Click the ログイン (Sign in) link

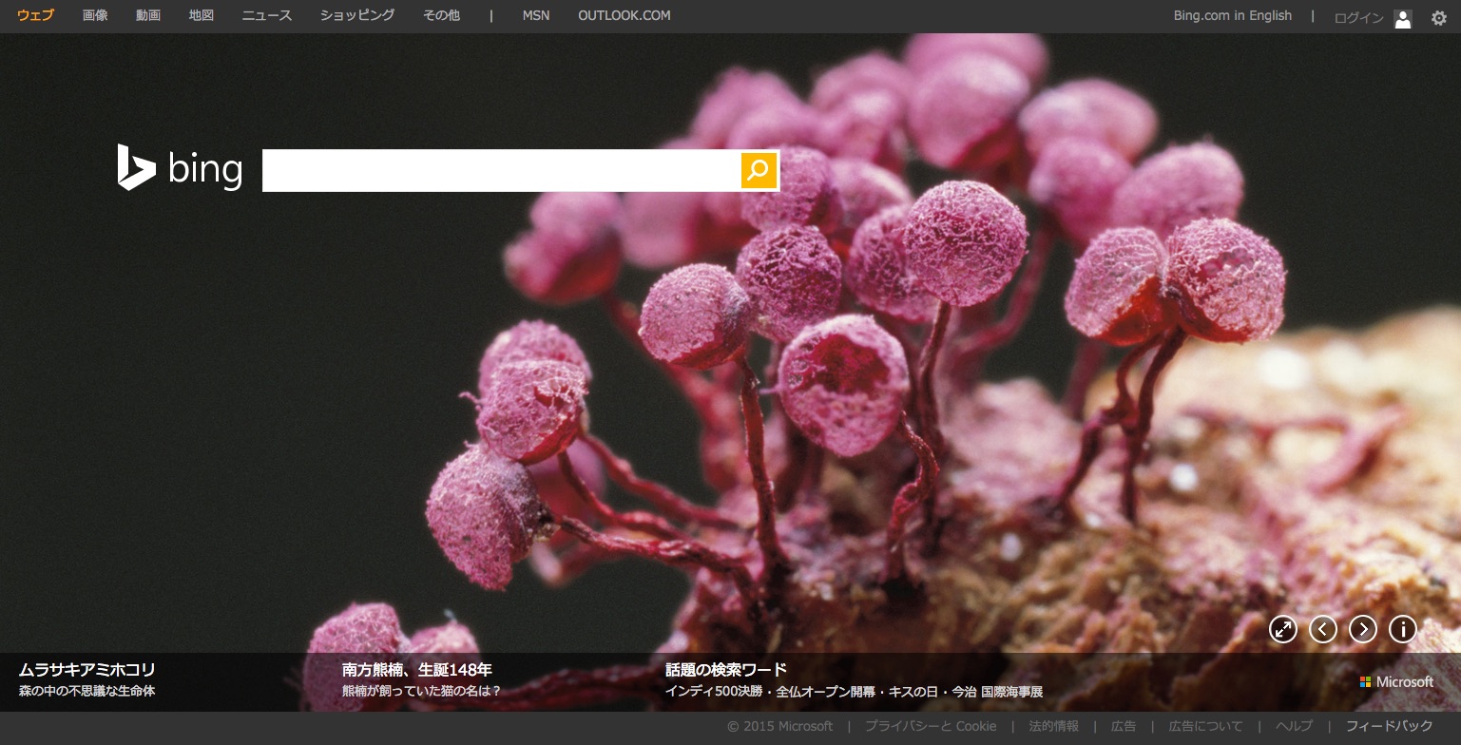[x=1358, y=18]
